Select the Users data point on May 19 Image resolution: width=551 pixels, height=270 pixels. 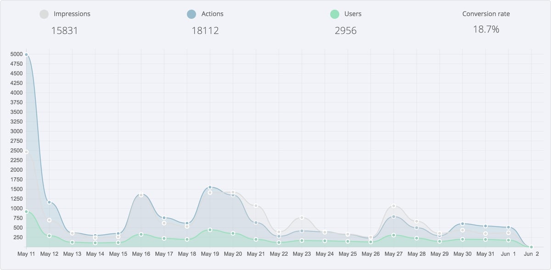point(210,230)
